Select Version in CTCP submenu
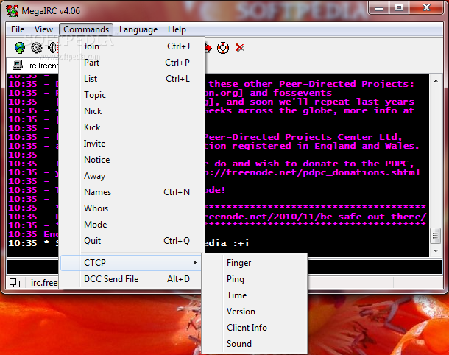 [x=255, y=312]
